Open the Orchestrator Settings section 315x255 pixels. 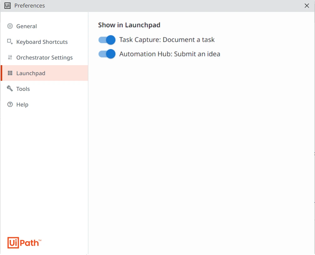pyautogui.click(x=44, y=57)
